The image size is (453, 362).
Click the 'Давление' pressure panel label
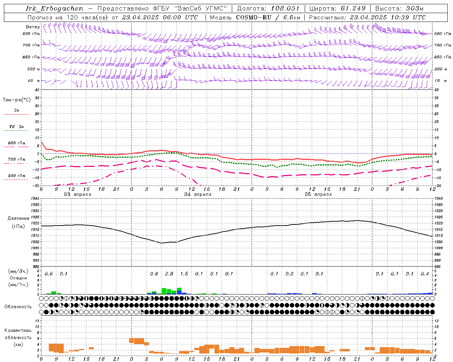18,218
